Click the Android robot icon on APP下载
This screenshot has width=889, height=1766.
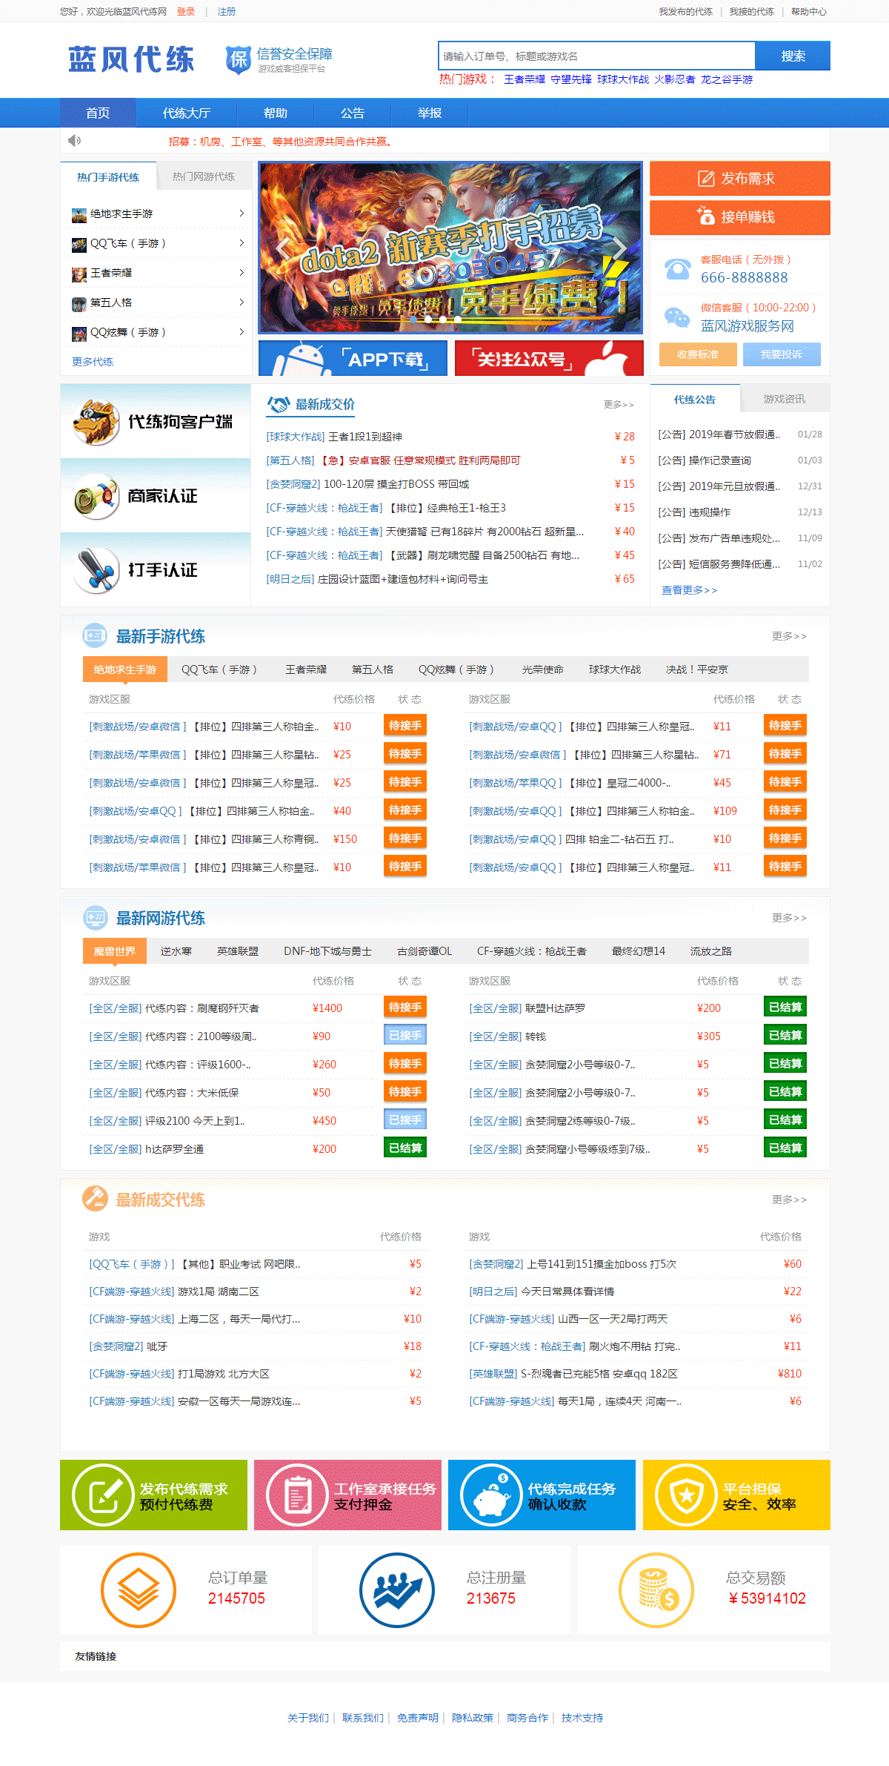(x=300, y=360)
